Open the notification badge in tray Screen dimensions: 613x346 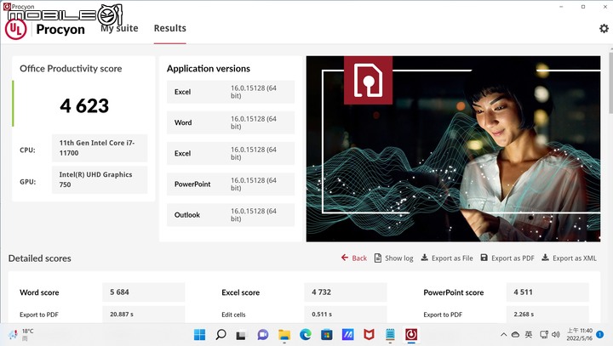[x=599, y=334]
